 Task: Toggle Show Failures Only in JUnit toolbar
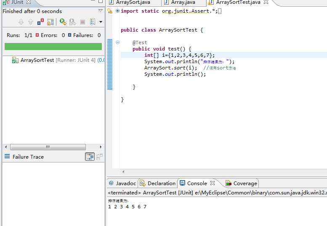tap(40, 22)
